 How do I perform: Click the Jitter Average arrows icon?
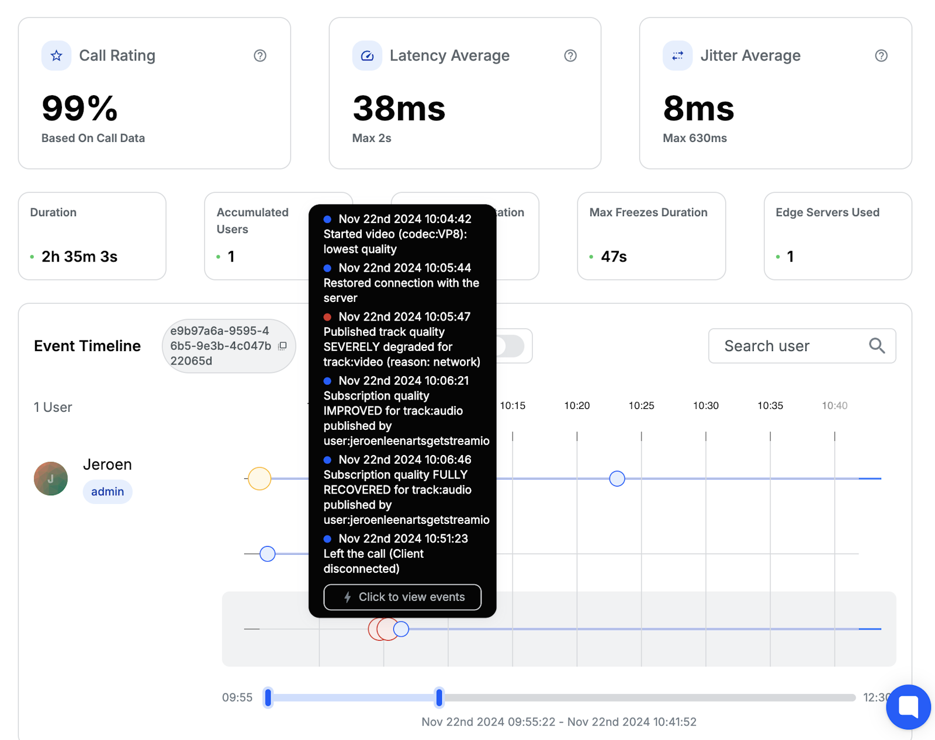point(677,55)
